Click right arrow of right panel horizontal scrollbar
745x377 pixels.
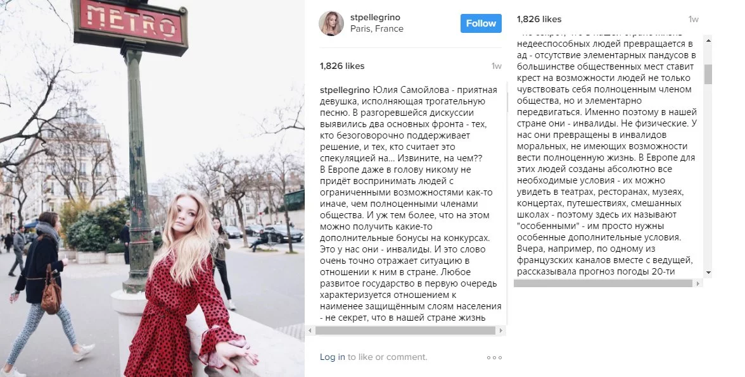coord(697,283)
